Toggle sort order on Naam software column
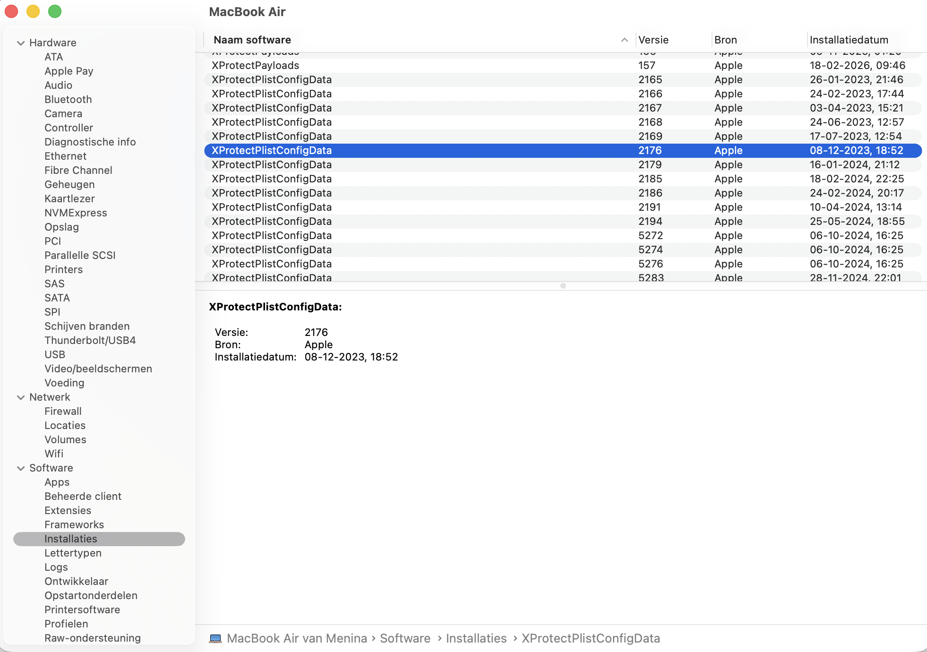927x652 pixels. [x=421, y=40]
